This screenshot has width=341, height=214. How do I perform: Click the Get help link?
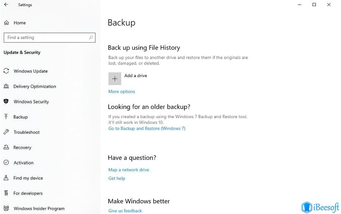[x=117, y=178]
